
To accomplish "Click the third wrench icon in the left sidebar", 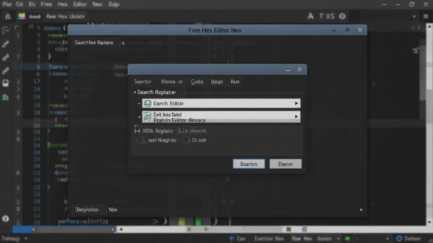I will 5,71.
